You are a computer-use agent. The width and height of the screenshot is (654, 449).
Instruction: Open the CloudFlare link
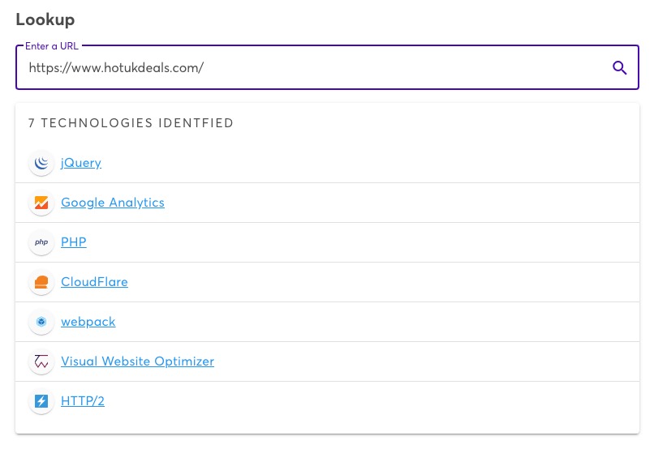tap(94, 282)
